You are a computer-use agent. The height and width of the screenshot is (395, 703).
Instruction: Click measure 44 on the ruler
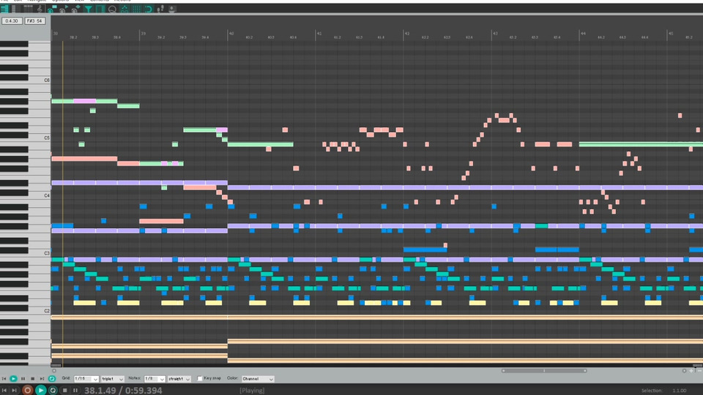(583, 34)
